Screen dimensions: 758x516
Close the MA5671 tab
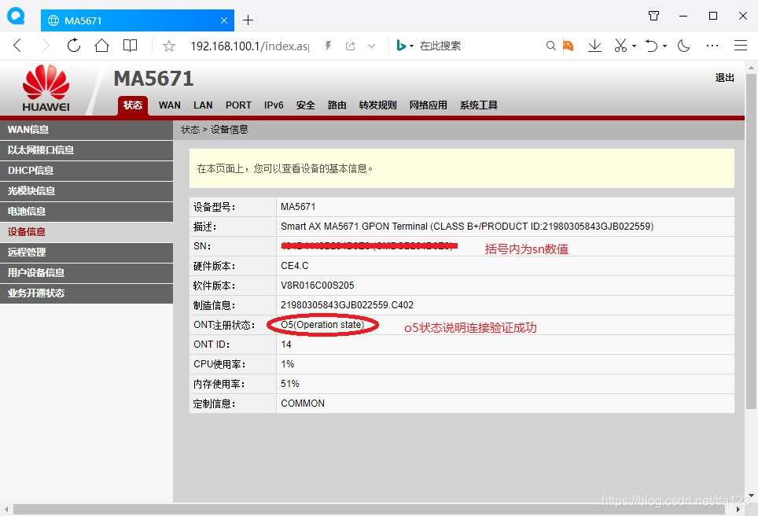pos(224,20)
